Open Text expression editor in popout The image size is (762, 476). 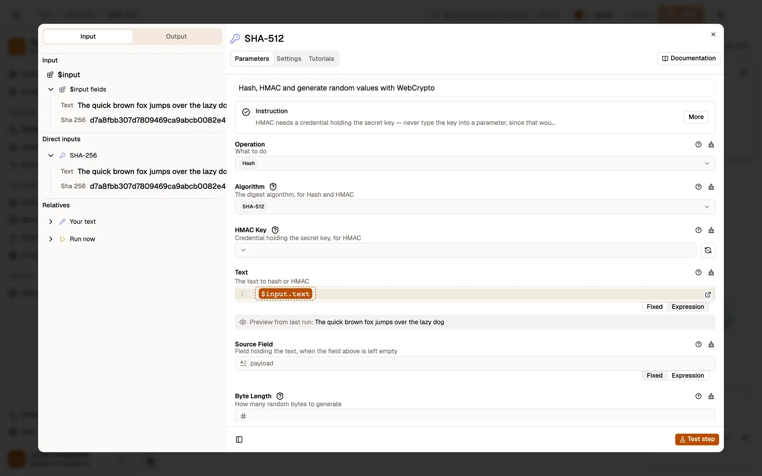pos(708,294)
